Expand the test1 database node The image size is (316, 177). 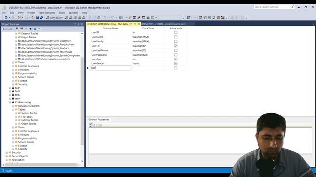coord(10,88)
